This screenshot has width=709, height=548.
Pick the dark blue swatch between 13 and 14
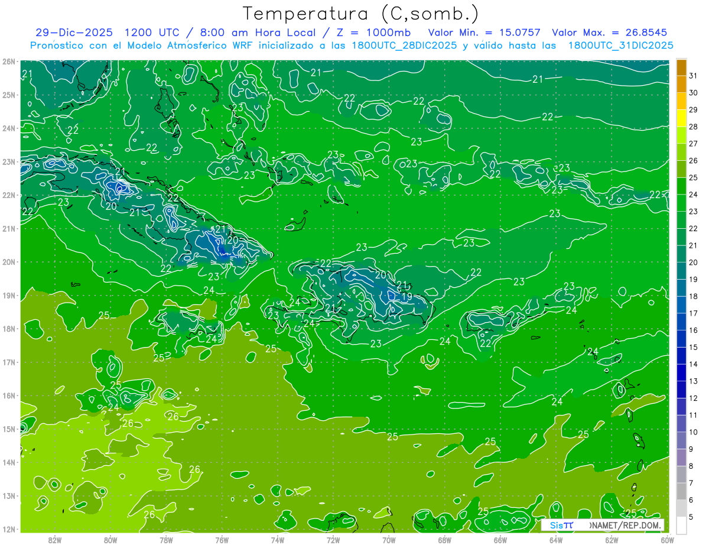[681, 372]
